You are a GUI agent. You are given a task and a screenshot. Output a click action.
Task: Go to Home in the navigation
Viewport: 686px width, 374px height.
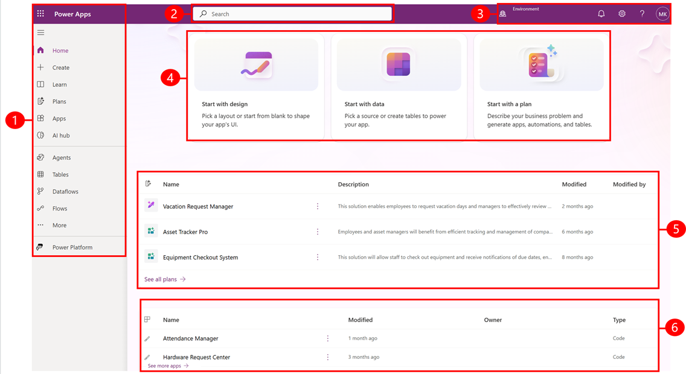pos(60,51)
